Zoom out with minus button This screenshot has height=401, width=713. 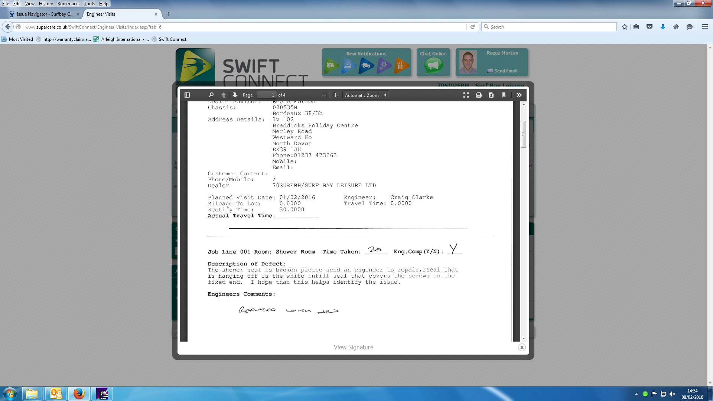(324, 95)
